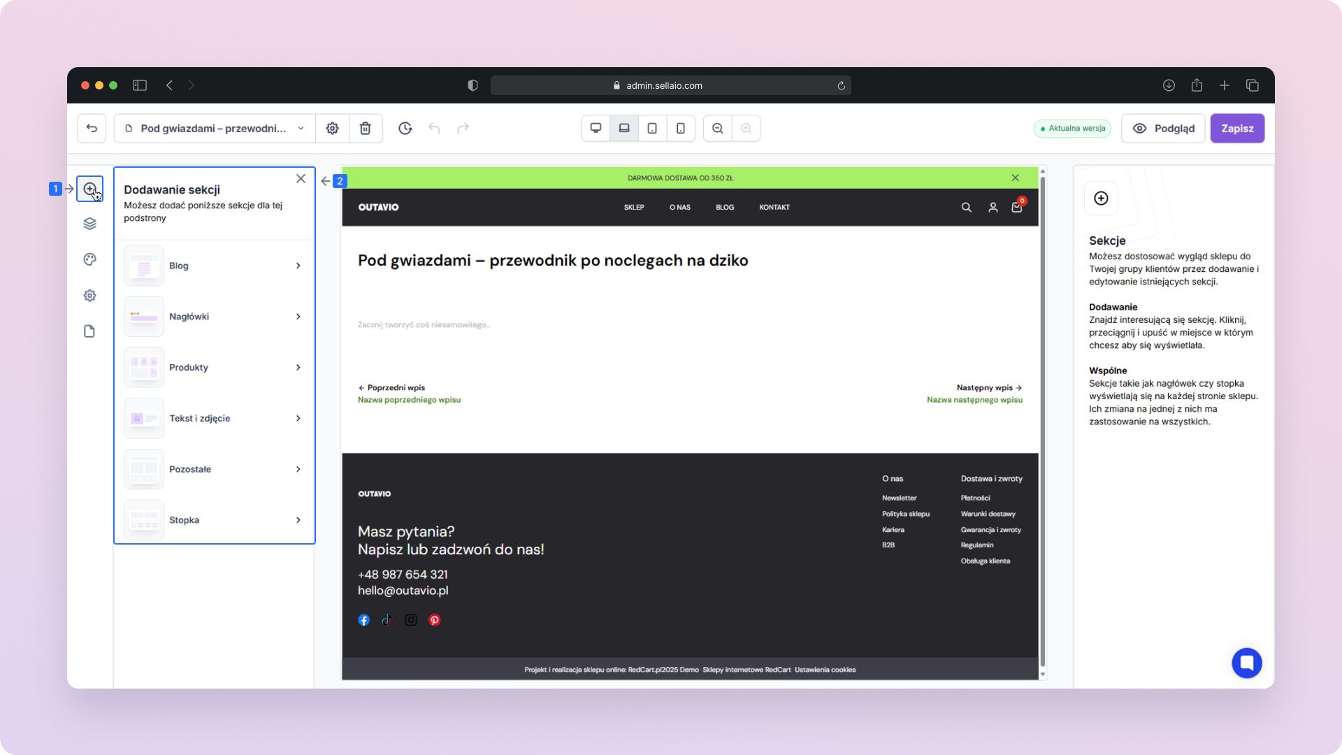Viewport: 1342px width, 755px height.
Task: Click the trash delete page icon
Action: click(x=365, y=129)
